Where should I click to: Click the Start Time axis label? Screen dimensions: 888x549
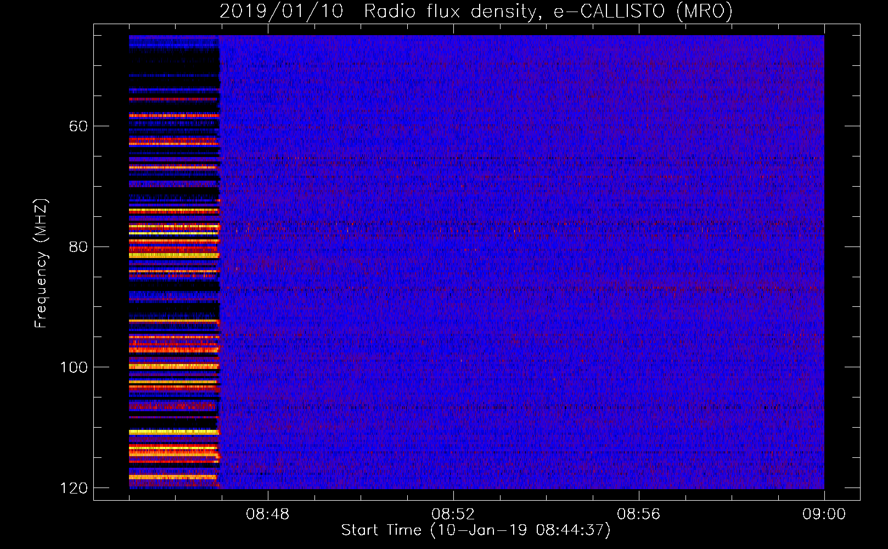pyautogui.click(x=476, y=530)
